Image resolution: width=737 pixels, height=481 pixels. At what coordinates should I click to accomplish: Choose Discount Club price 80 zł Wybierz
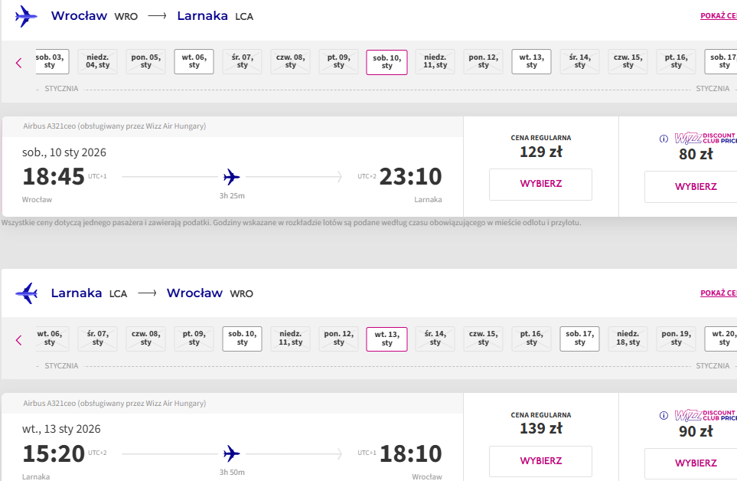pos(696,187)
